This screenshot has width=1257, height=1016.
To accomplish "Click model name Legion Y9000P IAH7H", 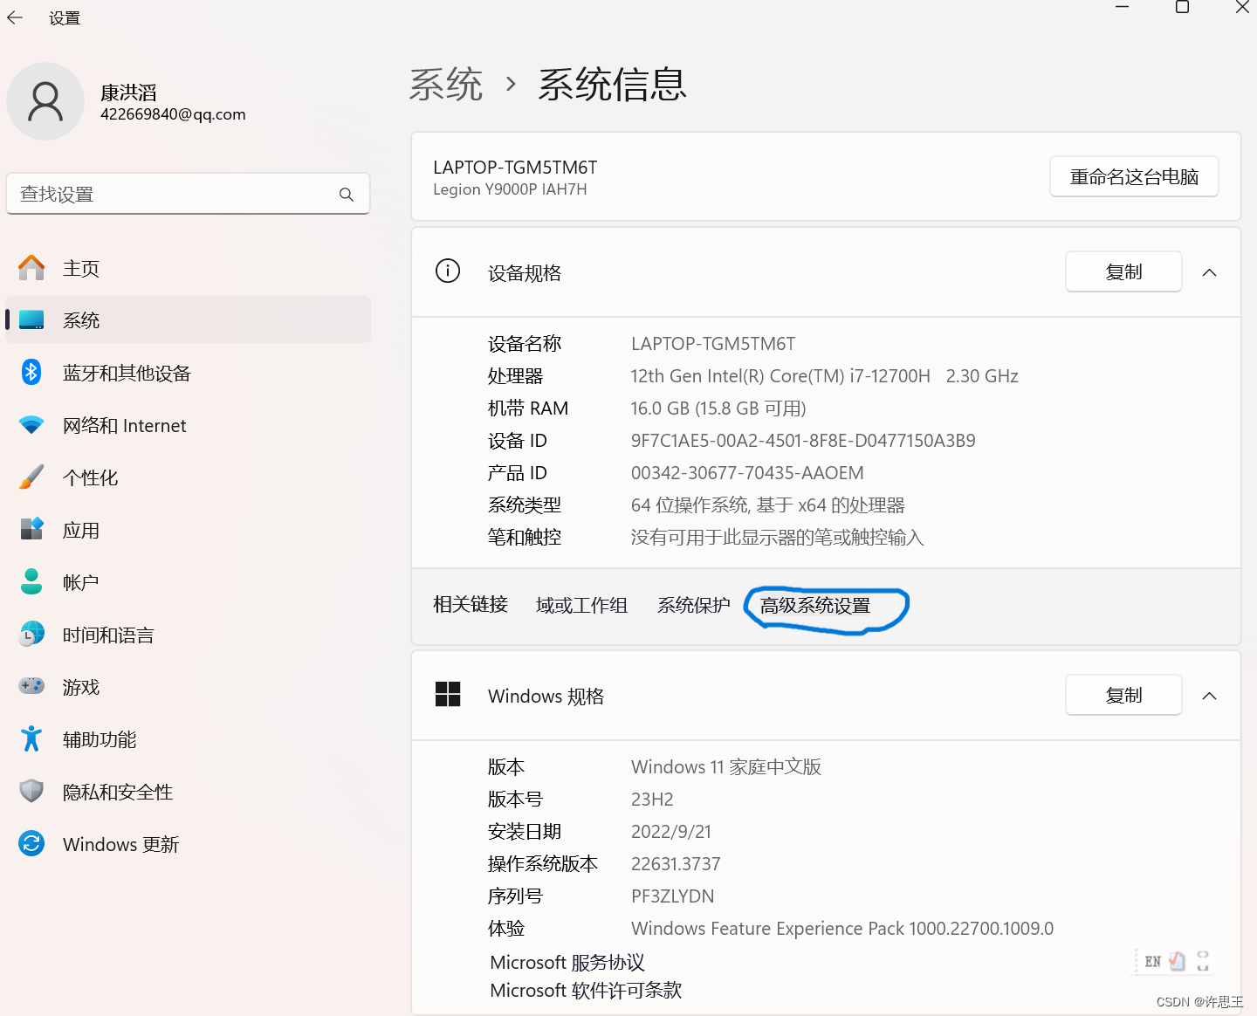I will (510, 189).
